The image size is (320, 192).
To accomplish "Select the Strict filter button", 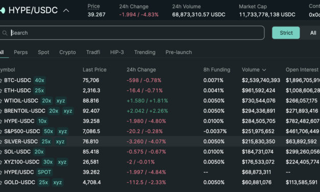I will (286, 33).
